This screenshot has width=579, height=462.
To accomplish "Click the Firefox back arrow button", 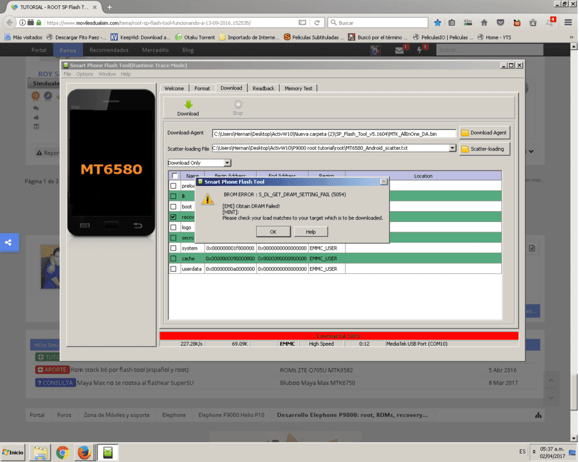I will point(10,23).
